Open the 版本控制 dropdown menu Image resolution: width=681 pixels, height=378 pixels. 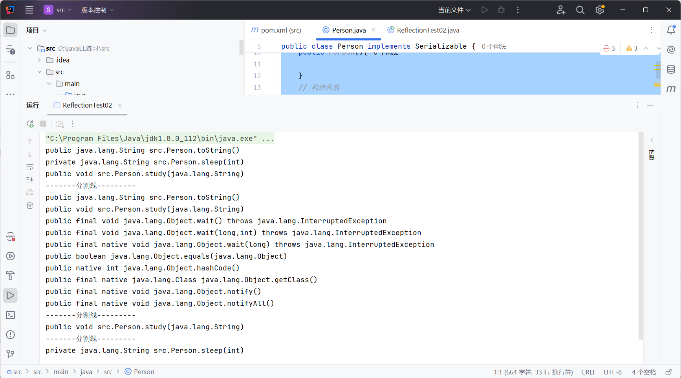[97, 10]
